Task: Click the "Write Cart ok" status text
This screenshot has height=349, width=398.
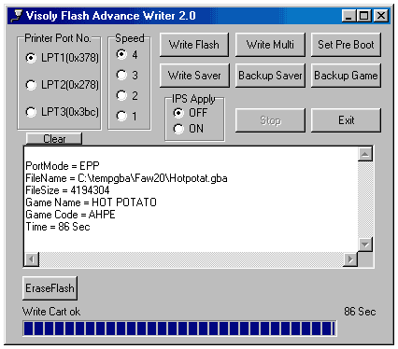Action: click(x=51, y=312)
